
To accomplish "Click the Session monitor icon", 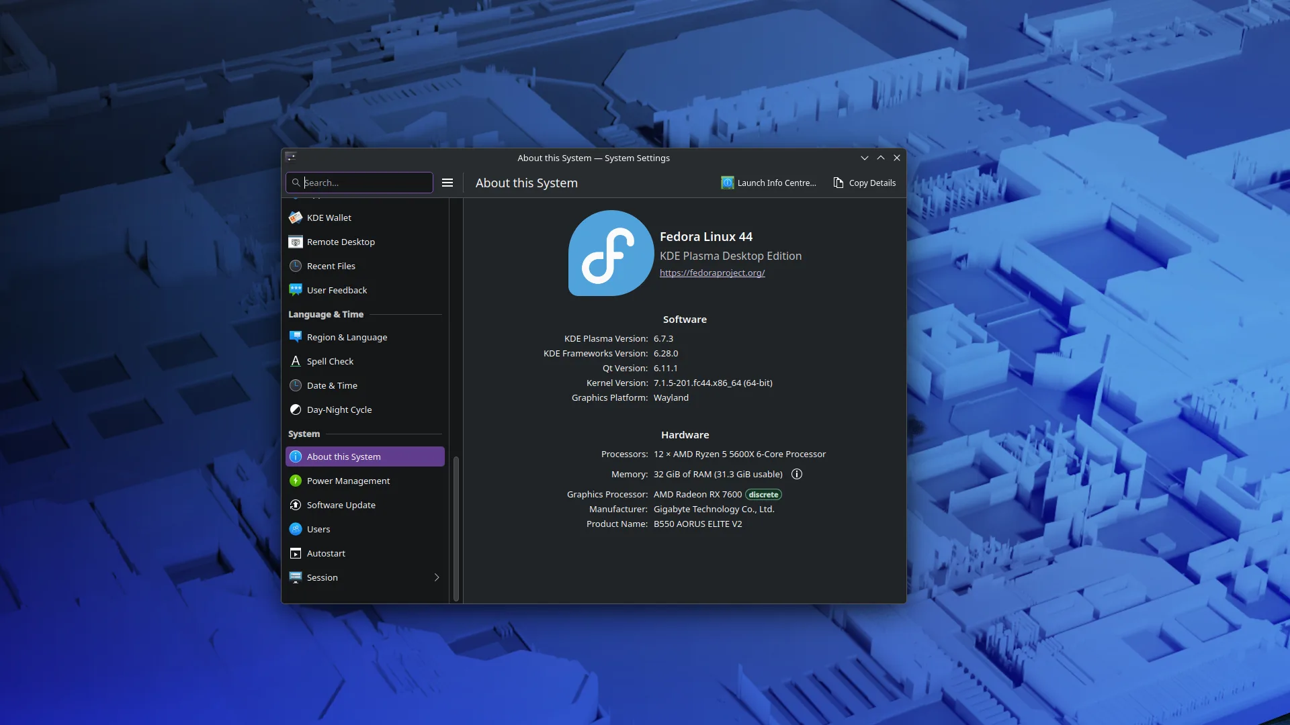I will click(295, 577).
